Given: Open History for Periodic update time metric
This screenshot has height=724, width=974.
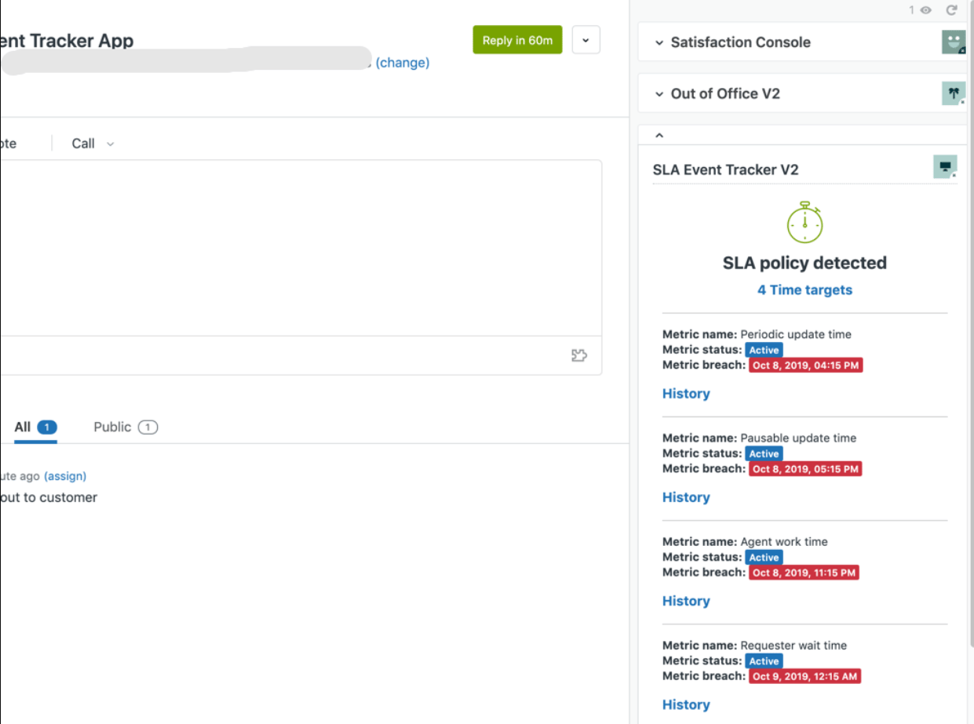Looking at the screenshot, I should tap(686, 393).
